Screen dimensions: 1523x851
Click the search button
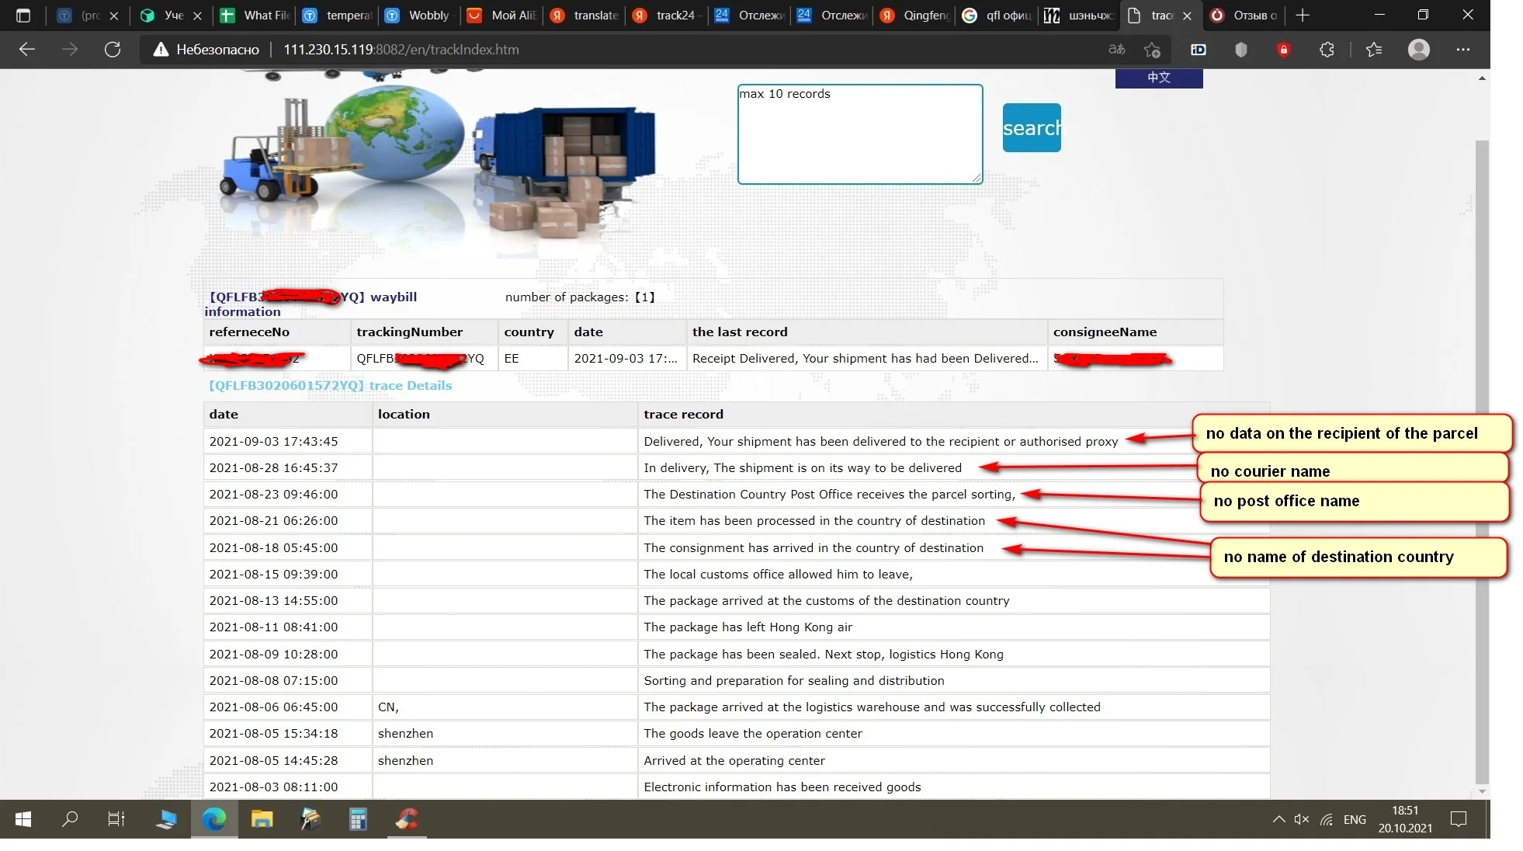pyautogui.click(x=1031, y=128)
